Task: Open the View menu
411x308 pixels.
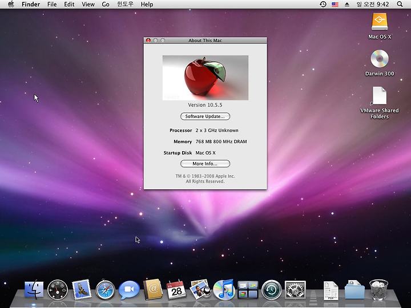Action: coord(88,4)
